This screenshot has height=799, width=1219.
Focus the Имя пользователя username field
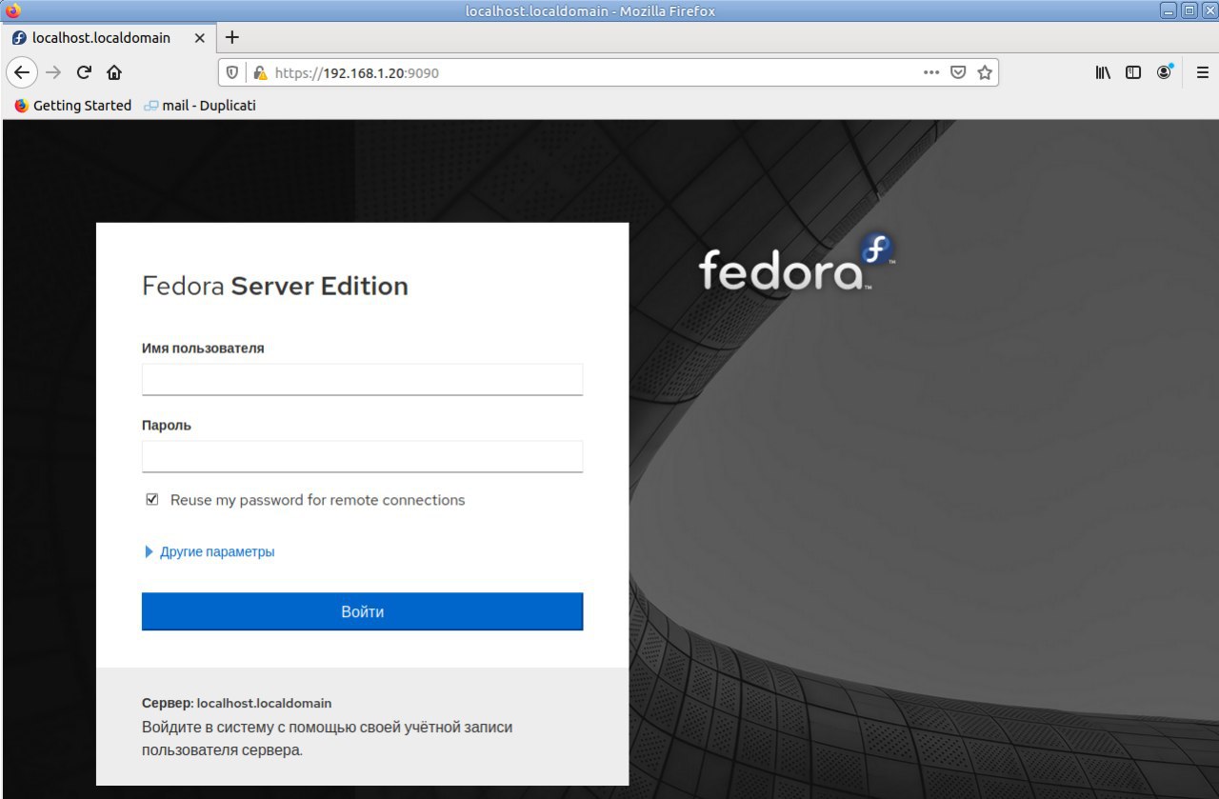point(362,379)
